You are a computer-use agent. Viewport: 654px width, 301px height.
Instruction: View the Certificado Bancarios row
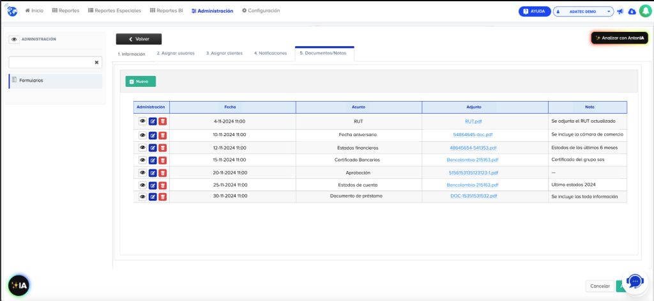142,160
